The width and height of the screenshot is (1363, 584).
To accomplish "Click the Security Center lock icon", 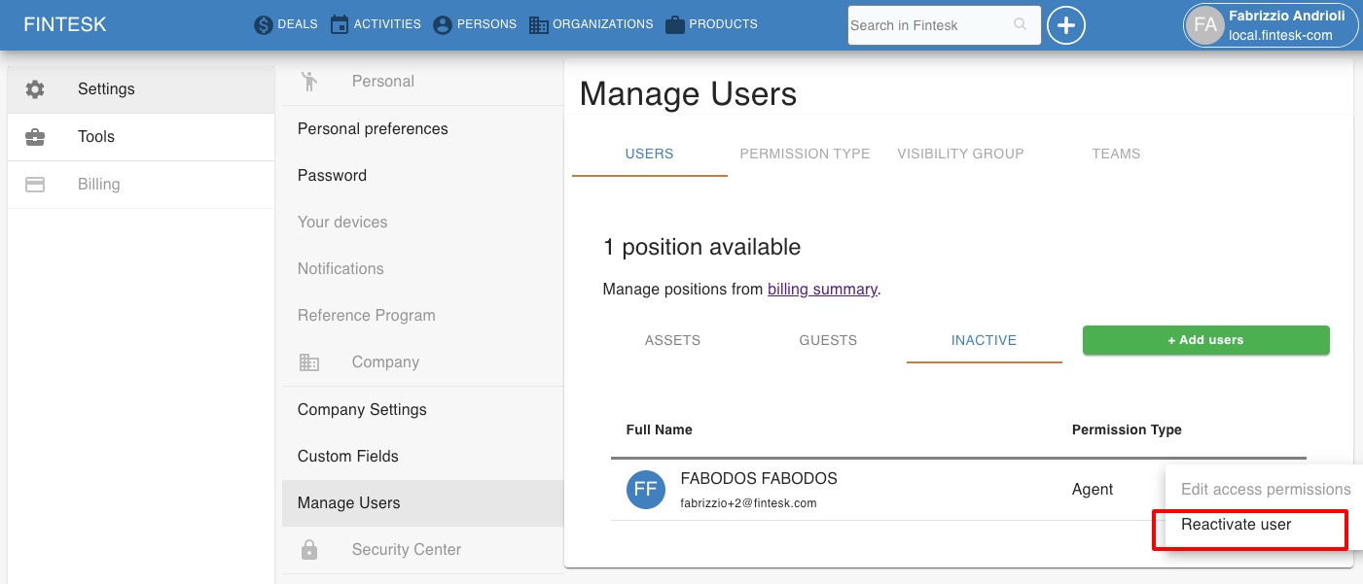I will pyautogui.click(x=309, y=550).
